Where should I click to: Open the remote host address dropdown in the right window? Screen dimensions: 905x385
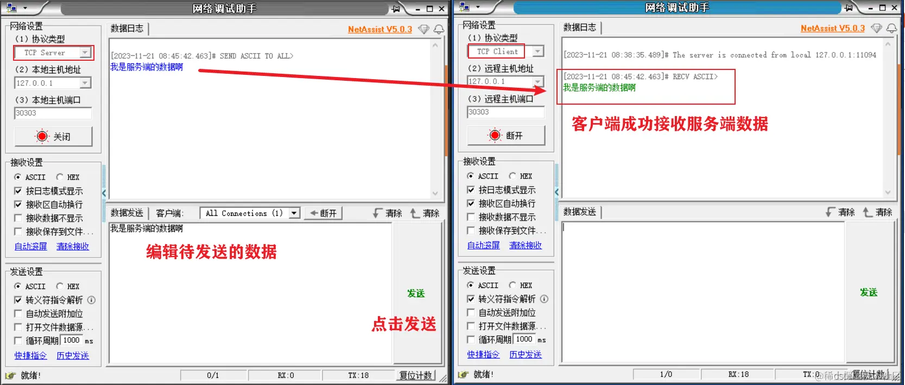click(x=538, y=81)
